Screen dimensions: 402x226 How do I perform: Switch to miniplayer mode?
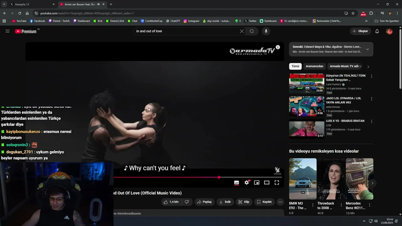pyautogui.click(x=257, y=183)
